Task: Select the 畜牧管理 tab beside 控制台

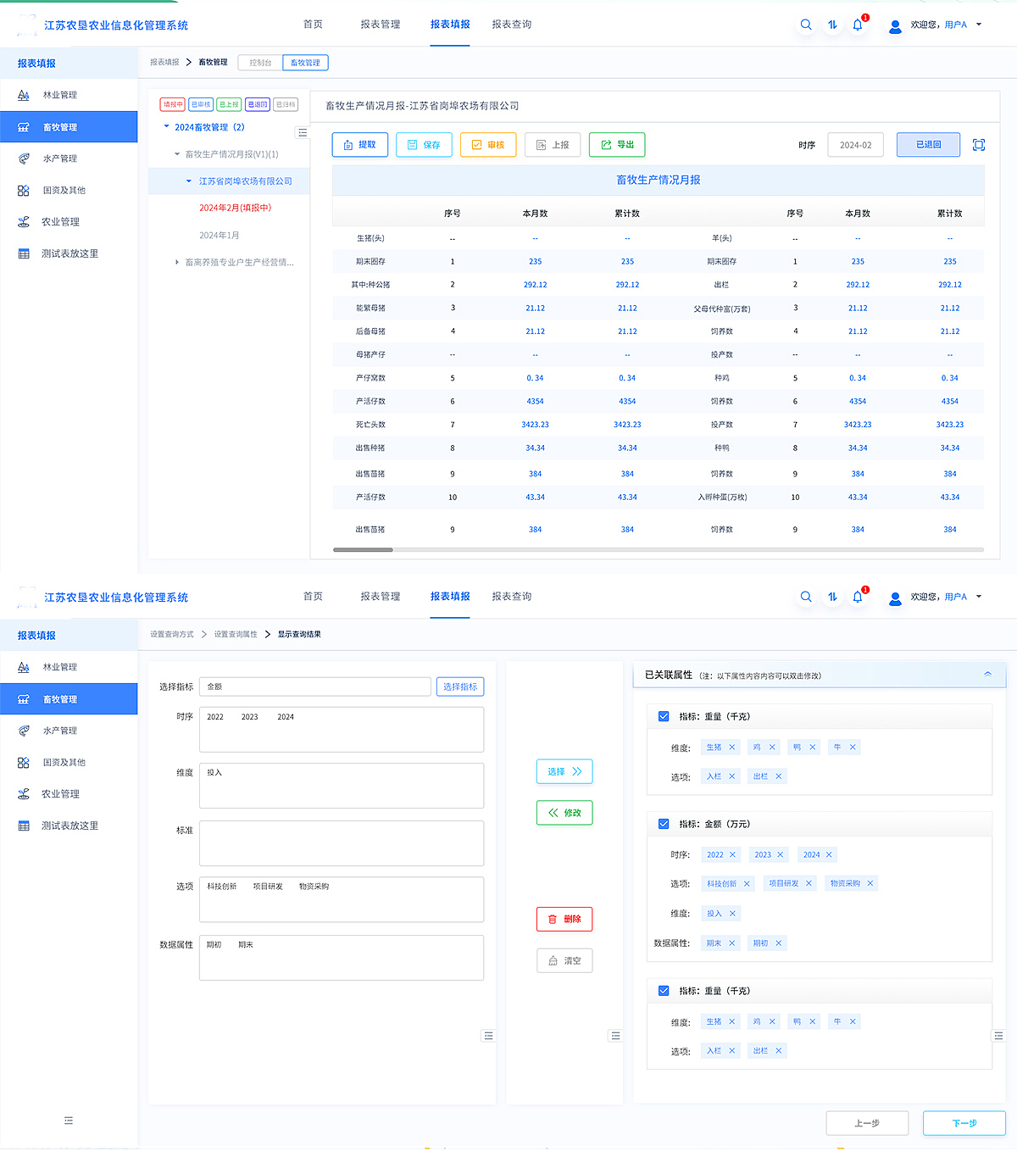Action: click(x=305, y=63)
